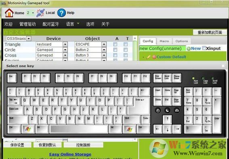
Task: Open the Easy Online Storage link
Action: tap(70, 154)
